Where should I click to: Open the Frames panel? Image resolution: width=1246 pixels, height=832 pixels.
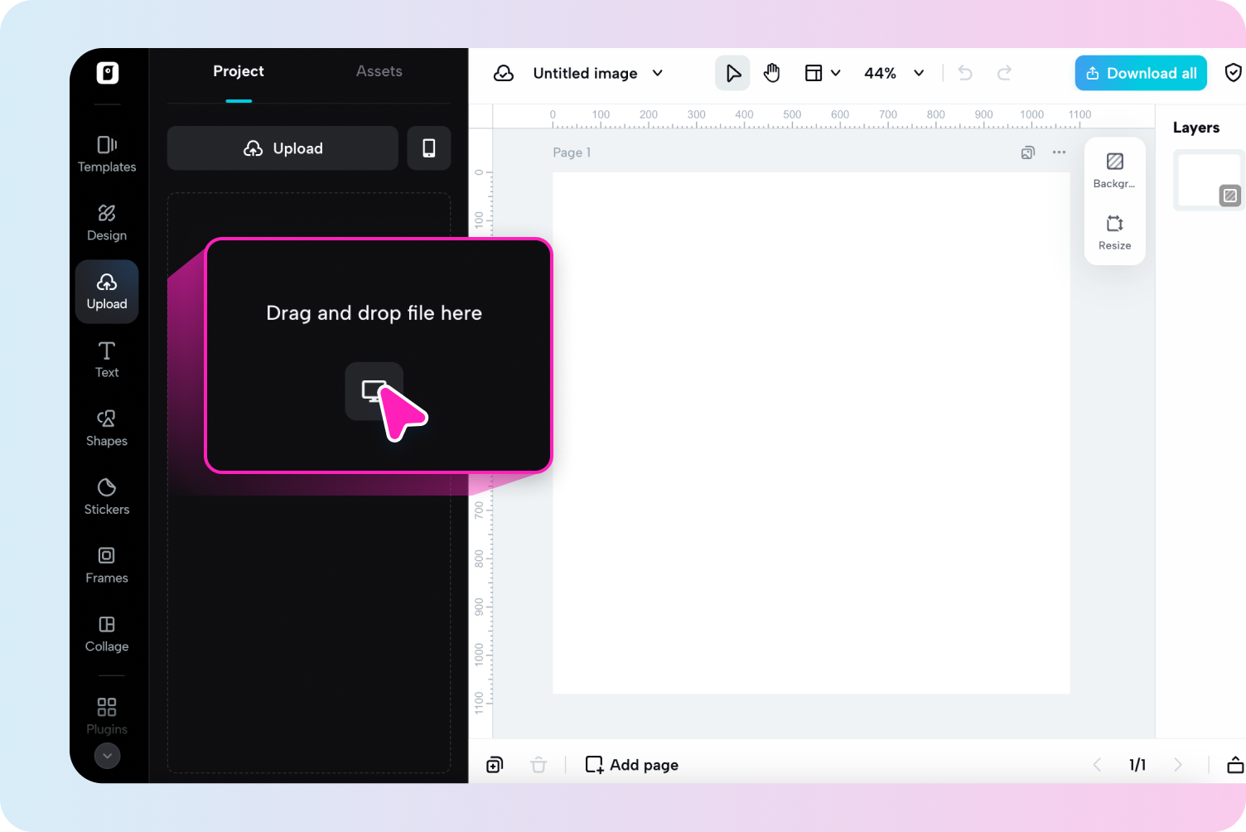tap(107, 566)
